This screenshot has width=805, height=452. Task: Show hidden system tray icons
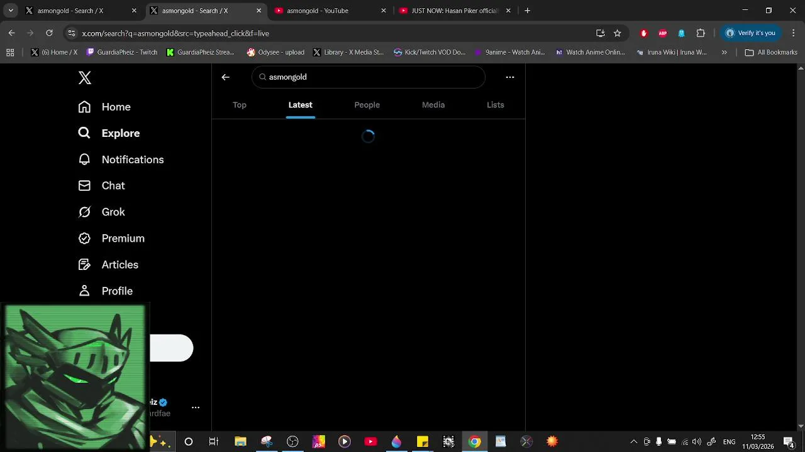pyautogui.click(x=634, y=442)
